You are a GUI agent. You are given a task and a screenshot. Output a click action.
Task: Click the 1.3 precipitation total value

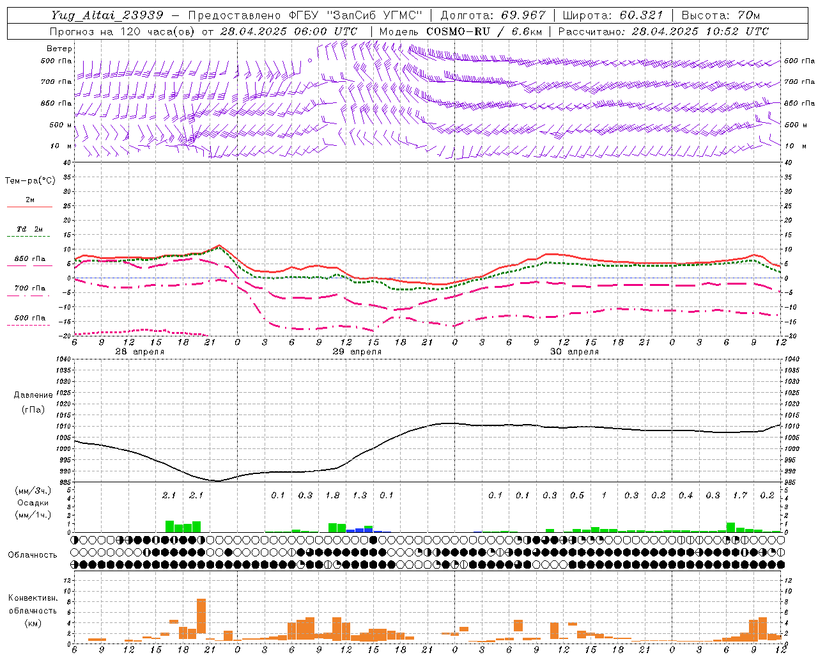tap(360, 496)
